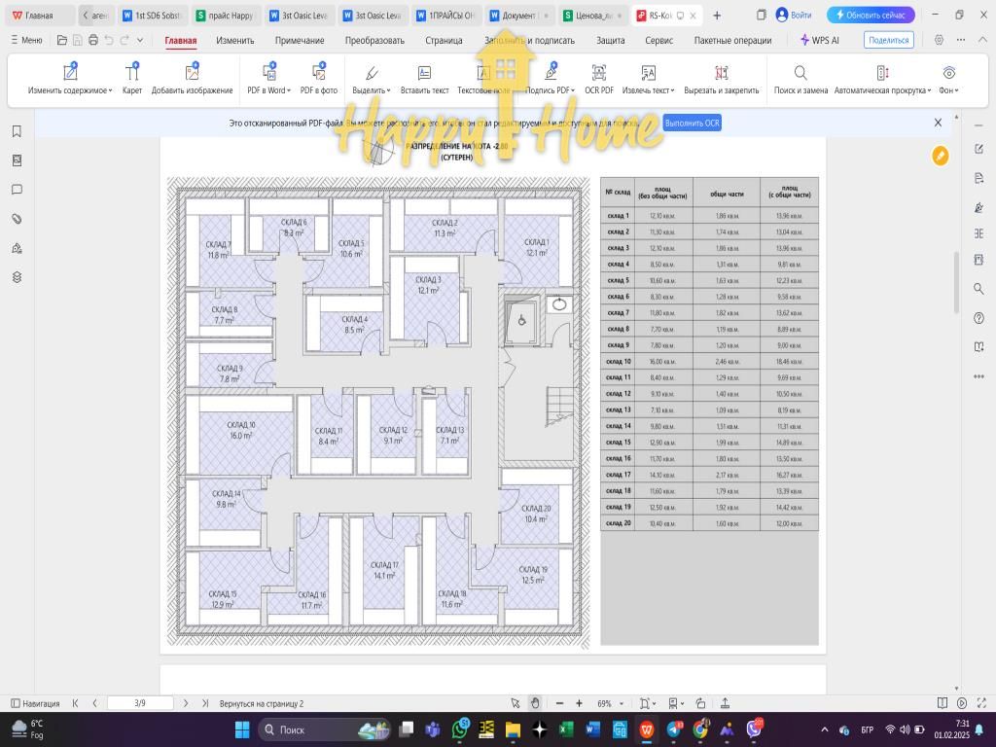Screen dimensions: 996x747
Task: Choose the PDF to Photo converter
Action: [318, 74]
